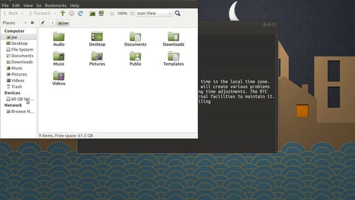Open the Go menu

pos(39,5)
